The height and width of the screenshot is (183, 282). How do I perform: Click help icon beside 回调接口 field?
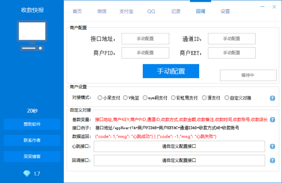point(272,160)
